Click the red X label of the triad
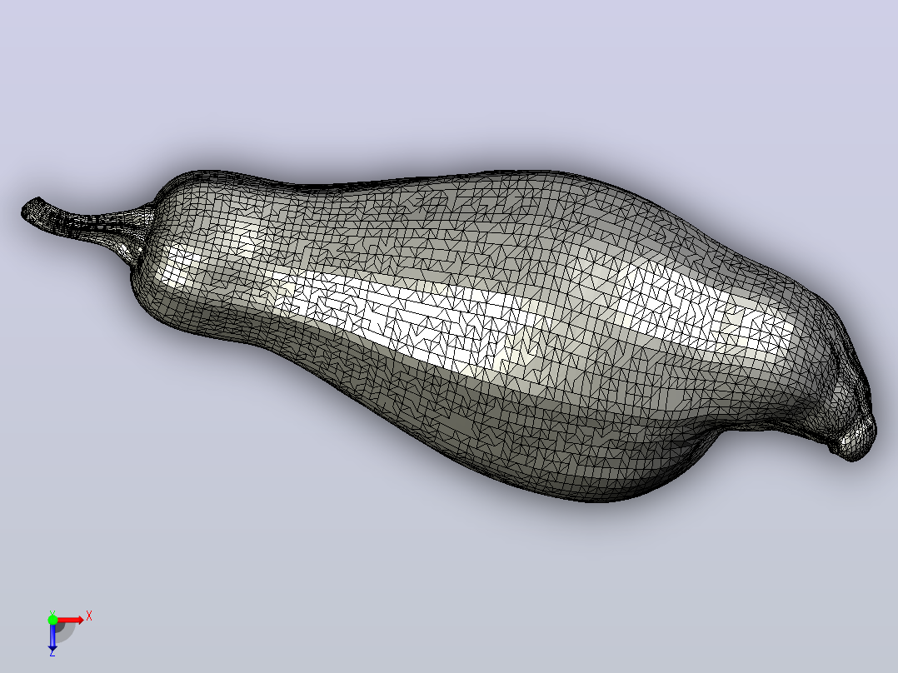This screenshot has width=898, height=673. coord(89,616)
